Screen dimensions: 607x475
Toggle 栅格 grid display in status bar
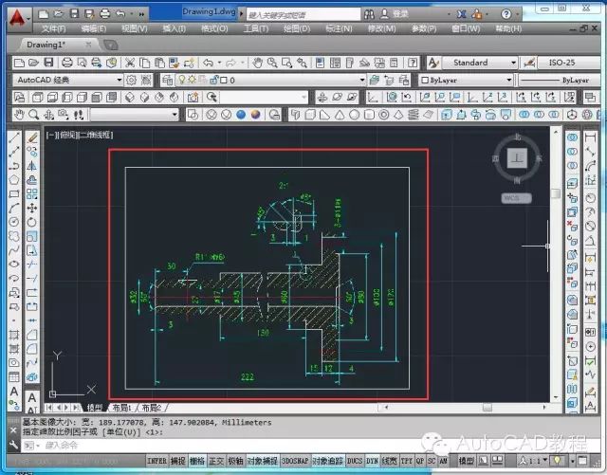[x=197, y=461]
